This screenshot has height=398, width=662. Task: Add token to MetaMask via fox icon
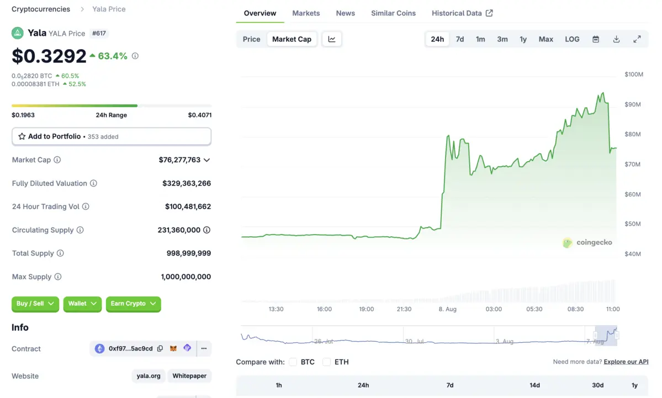173,349
